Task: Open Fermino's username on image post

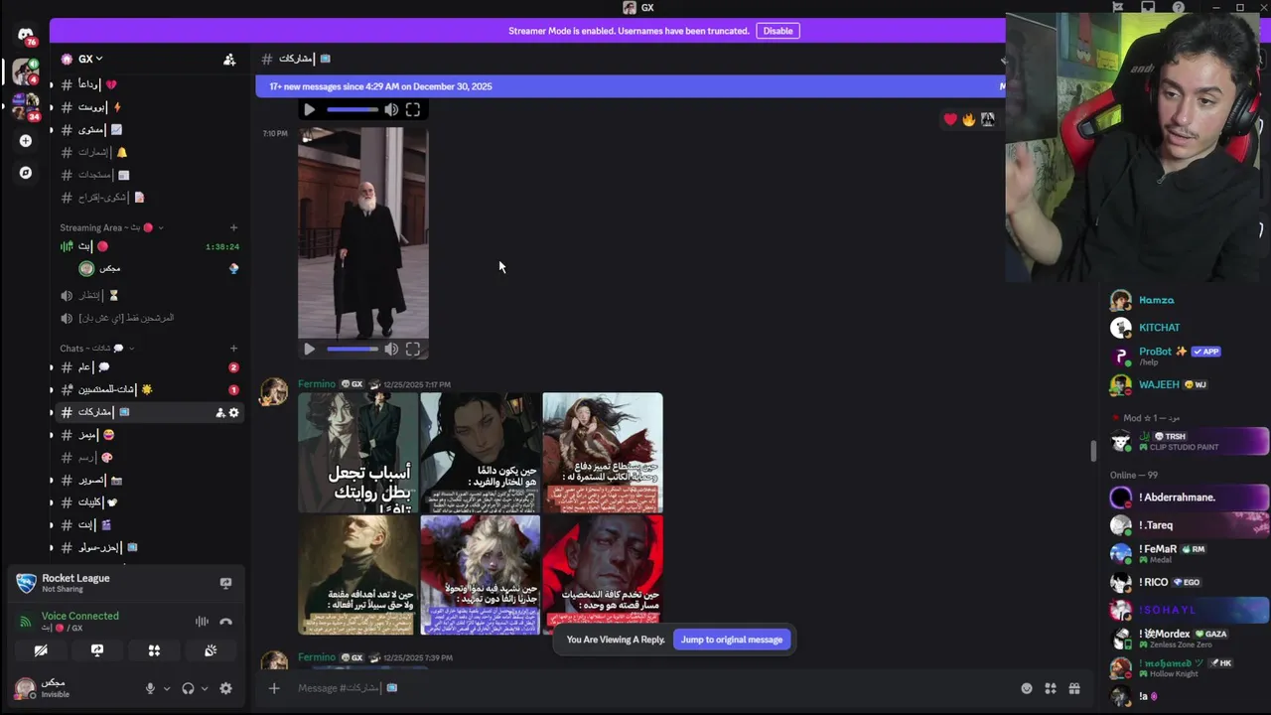Action: coord(317,384)
